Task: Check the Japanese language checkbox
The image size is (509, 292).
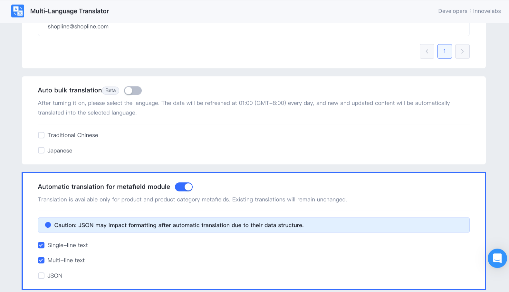Action: pos(41,151)
